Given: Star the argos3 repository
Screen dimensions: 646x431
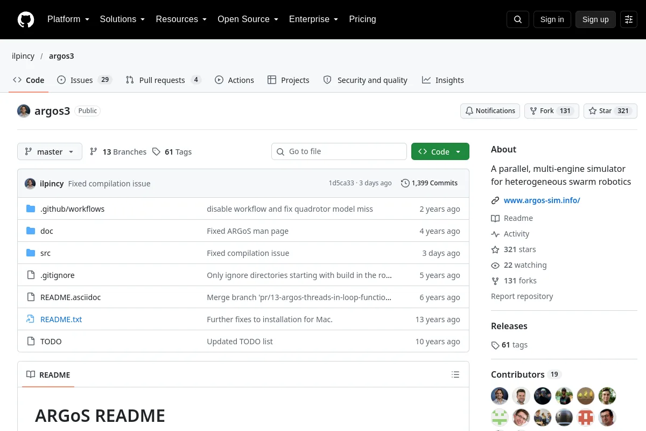Looking at the screenshot, I should click(x=610, y=111).
